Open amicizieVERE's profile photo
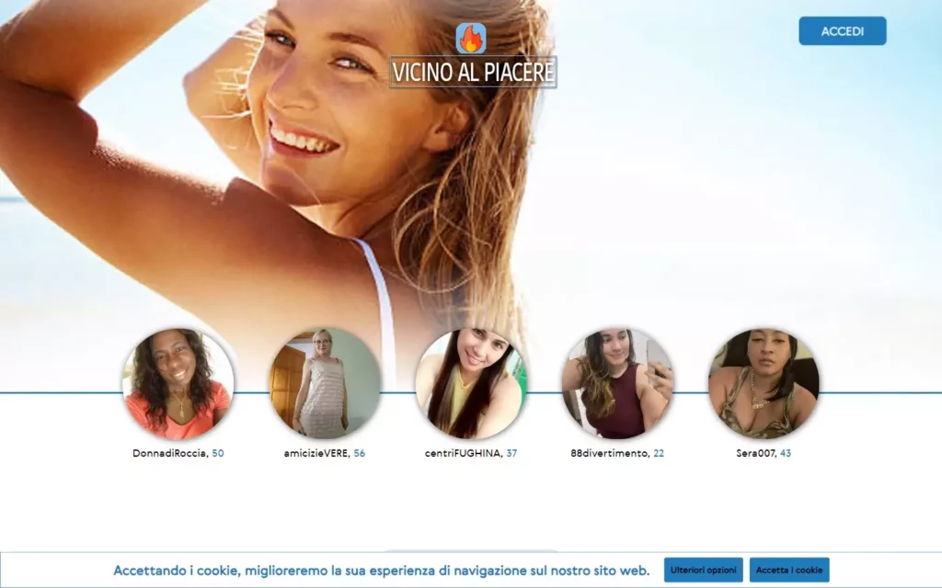Screen dimensions: 942x588 [323, 386]
